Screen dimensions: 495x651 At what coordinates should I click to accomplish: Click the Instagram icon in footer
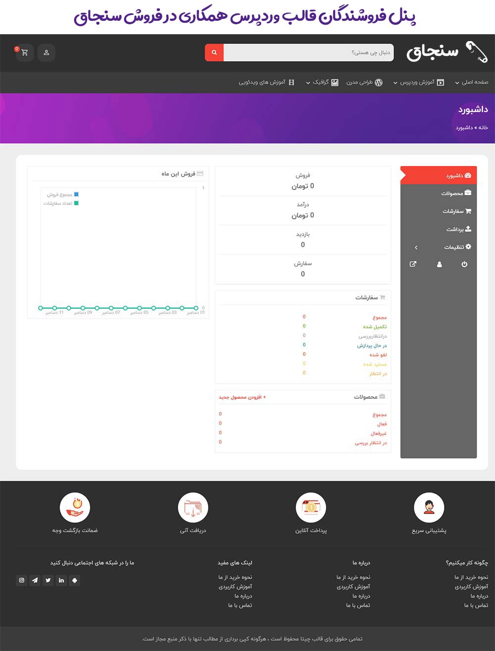tap(21, 580)
